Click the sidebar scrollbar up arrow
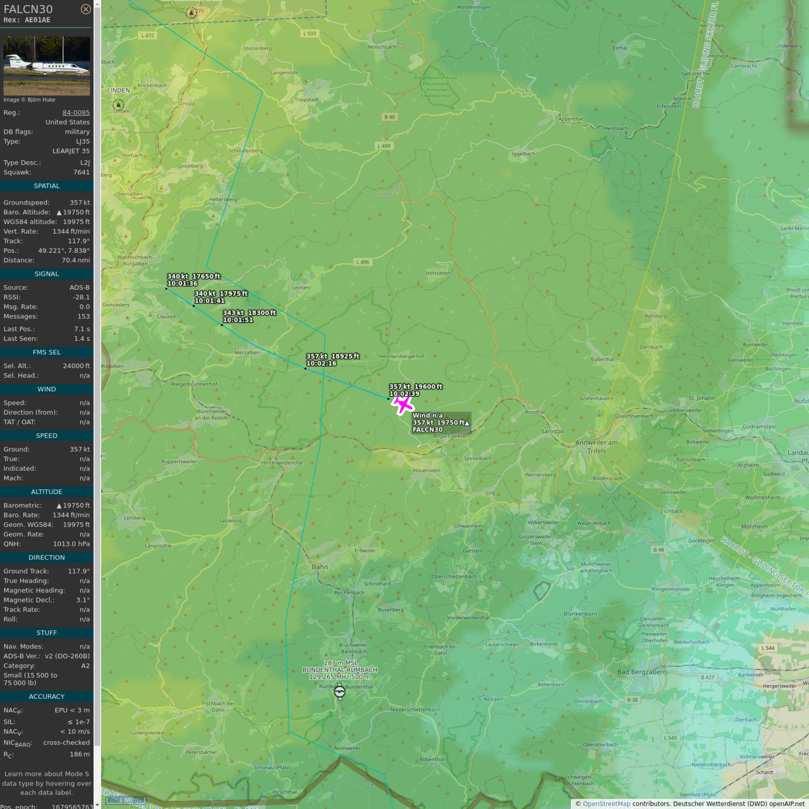 pos(97,4)
